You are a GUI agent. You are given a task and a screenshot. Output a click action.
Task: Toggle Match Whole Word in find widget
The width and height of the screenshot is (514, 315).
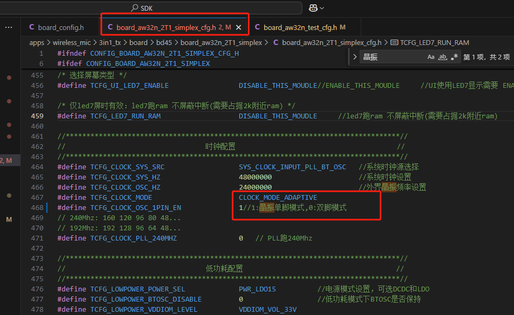[443, 57]
